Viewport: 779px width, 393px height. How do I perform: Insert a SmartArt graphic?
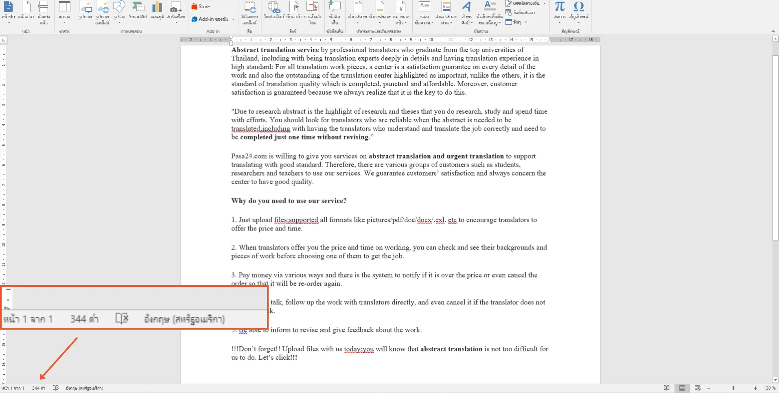click(138, 11)
